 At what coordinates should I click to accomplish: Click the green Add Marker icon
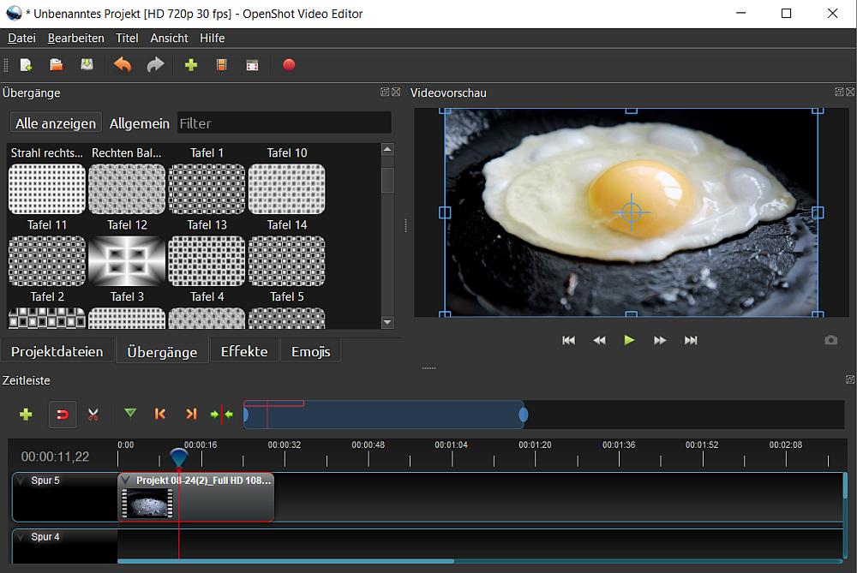tap(130, 414)
